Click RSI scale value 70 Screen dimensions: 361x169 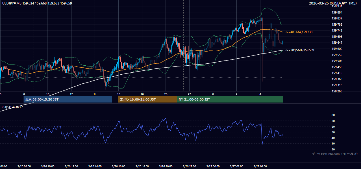333,121
